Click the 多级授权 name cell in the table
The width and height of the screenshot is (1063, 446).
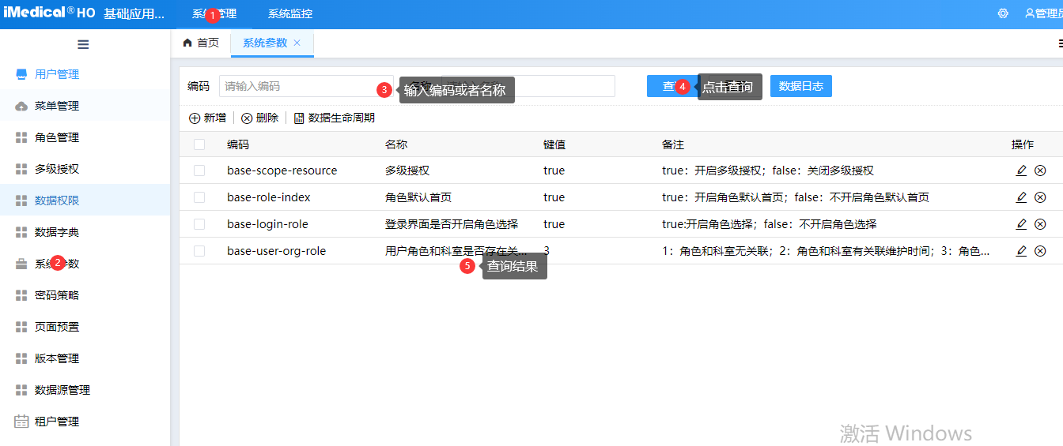407,171
